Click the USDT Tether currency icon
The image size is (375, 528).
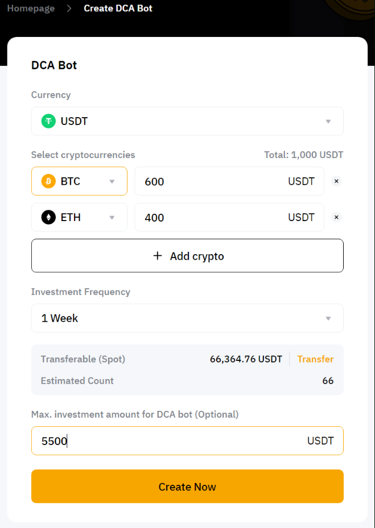tap(48, 121)
